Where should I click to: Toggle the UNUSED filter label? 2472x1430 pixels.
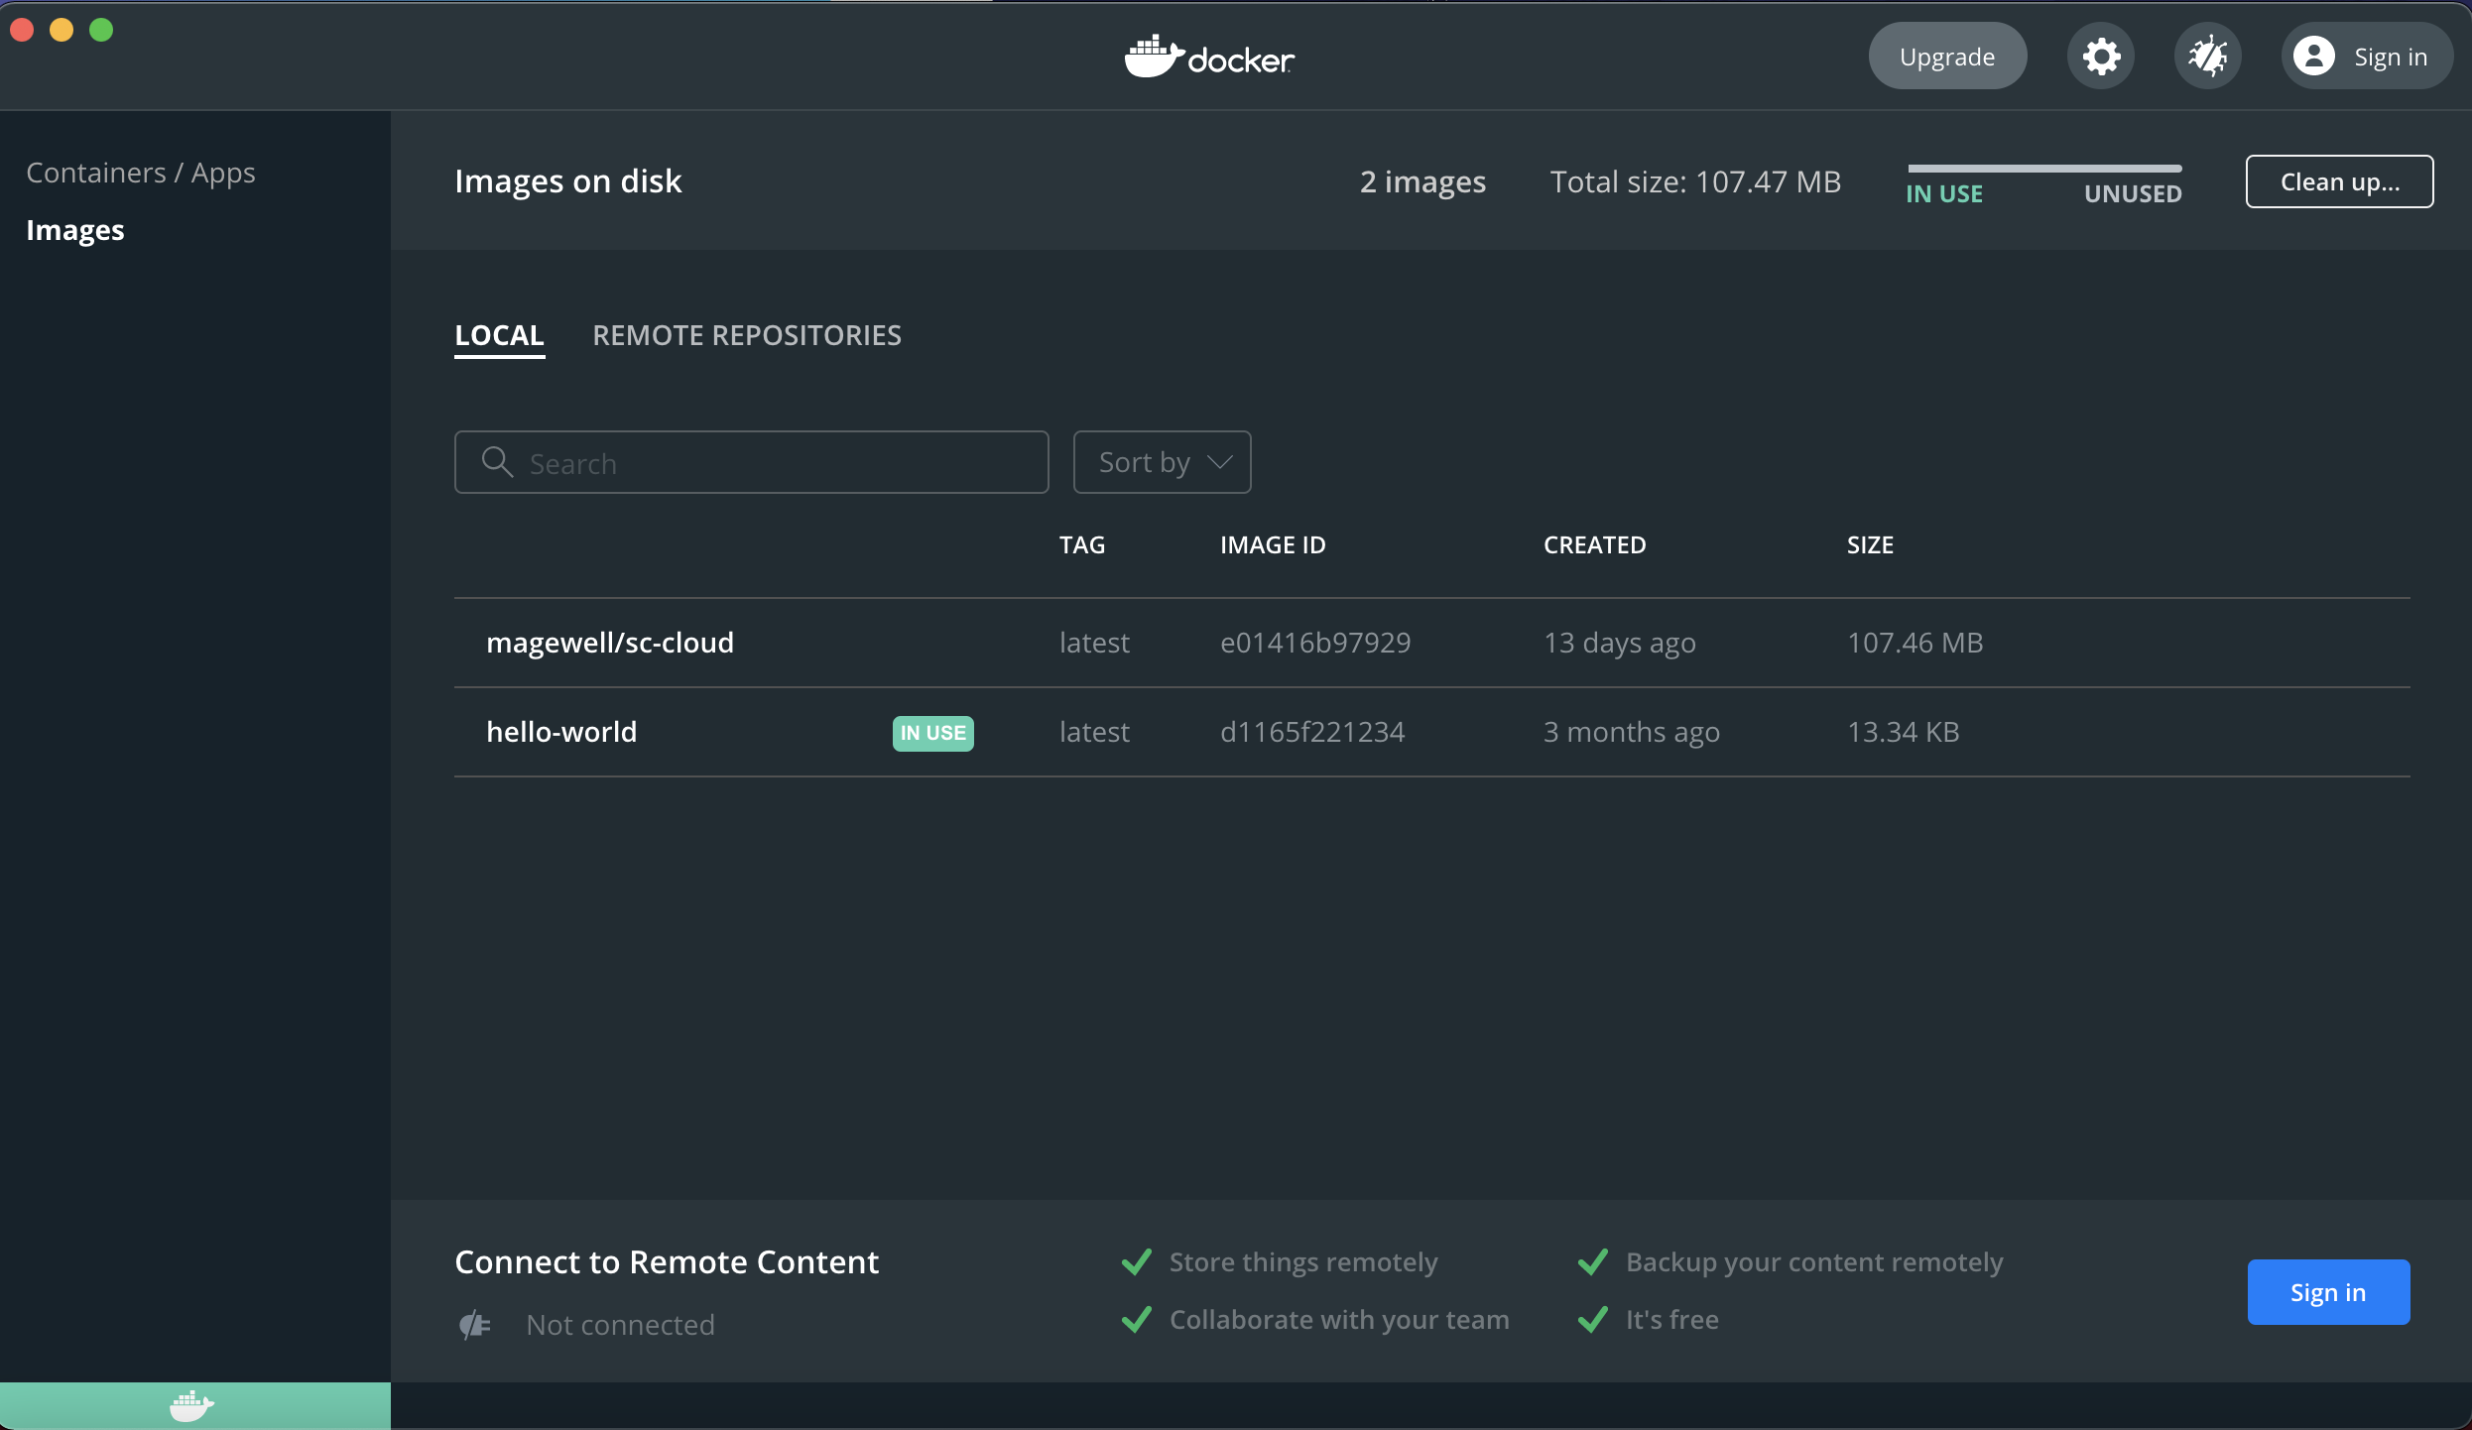2132,194
